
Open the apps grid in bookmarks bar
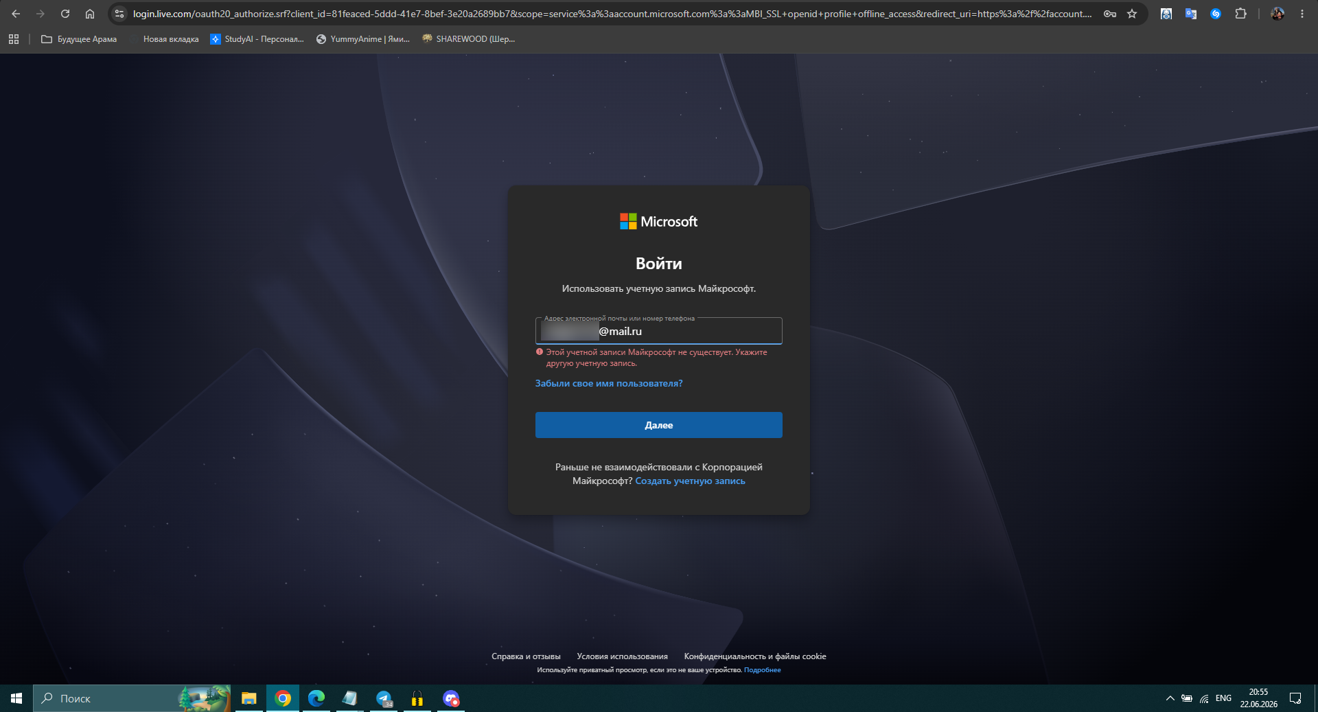coord(14,39)
